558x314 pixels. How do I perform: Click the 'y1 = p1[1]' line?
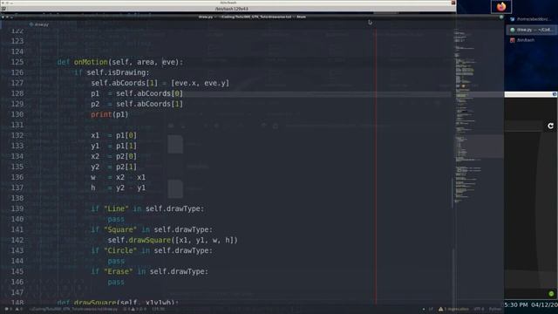[x=113, y=146]
